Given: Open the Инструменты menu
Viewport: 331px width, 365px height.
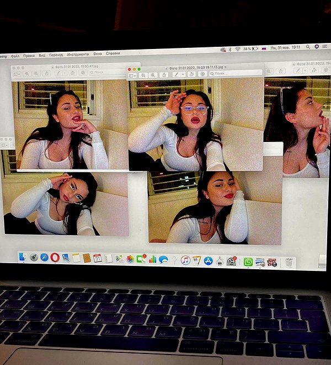Looking at the screenshot, I should click(x=78, y=55).
